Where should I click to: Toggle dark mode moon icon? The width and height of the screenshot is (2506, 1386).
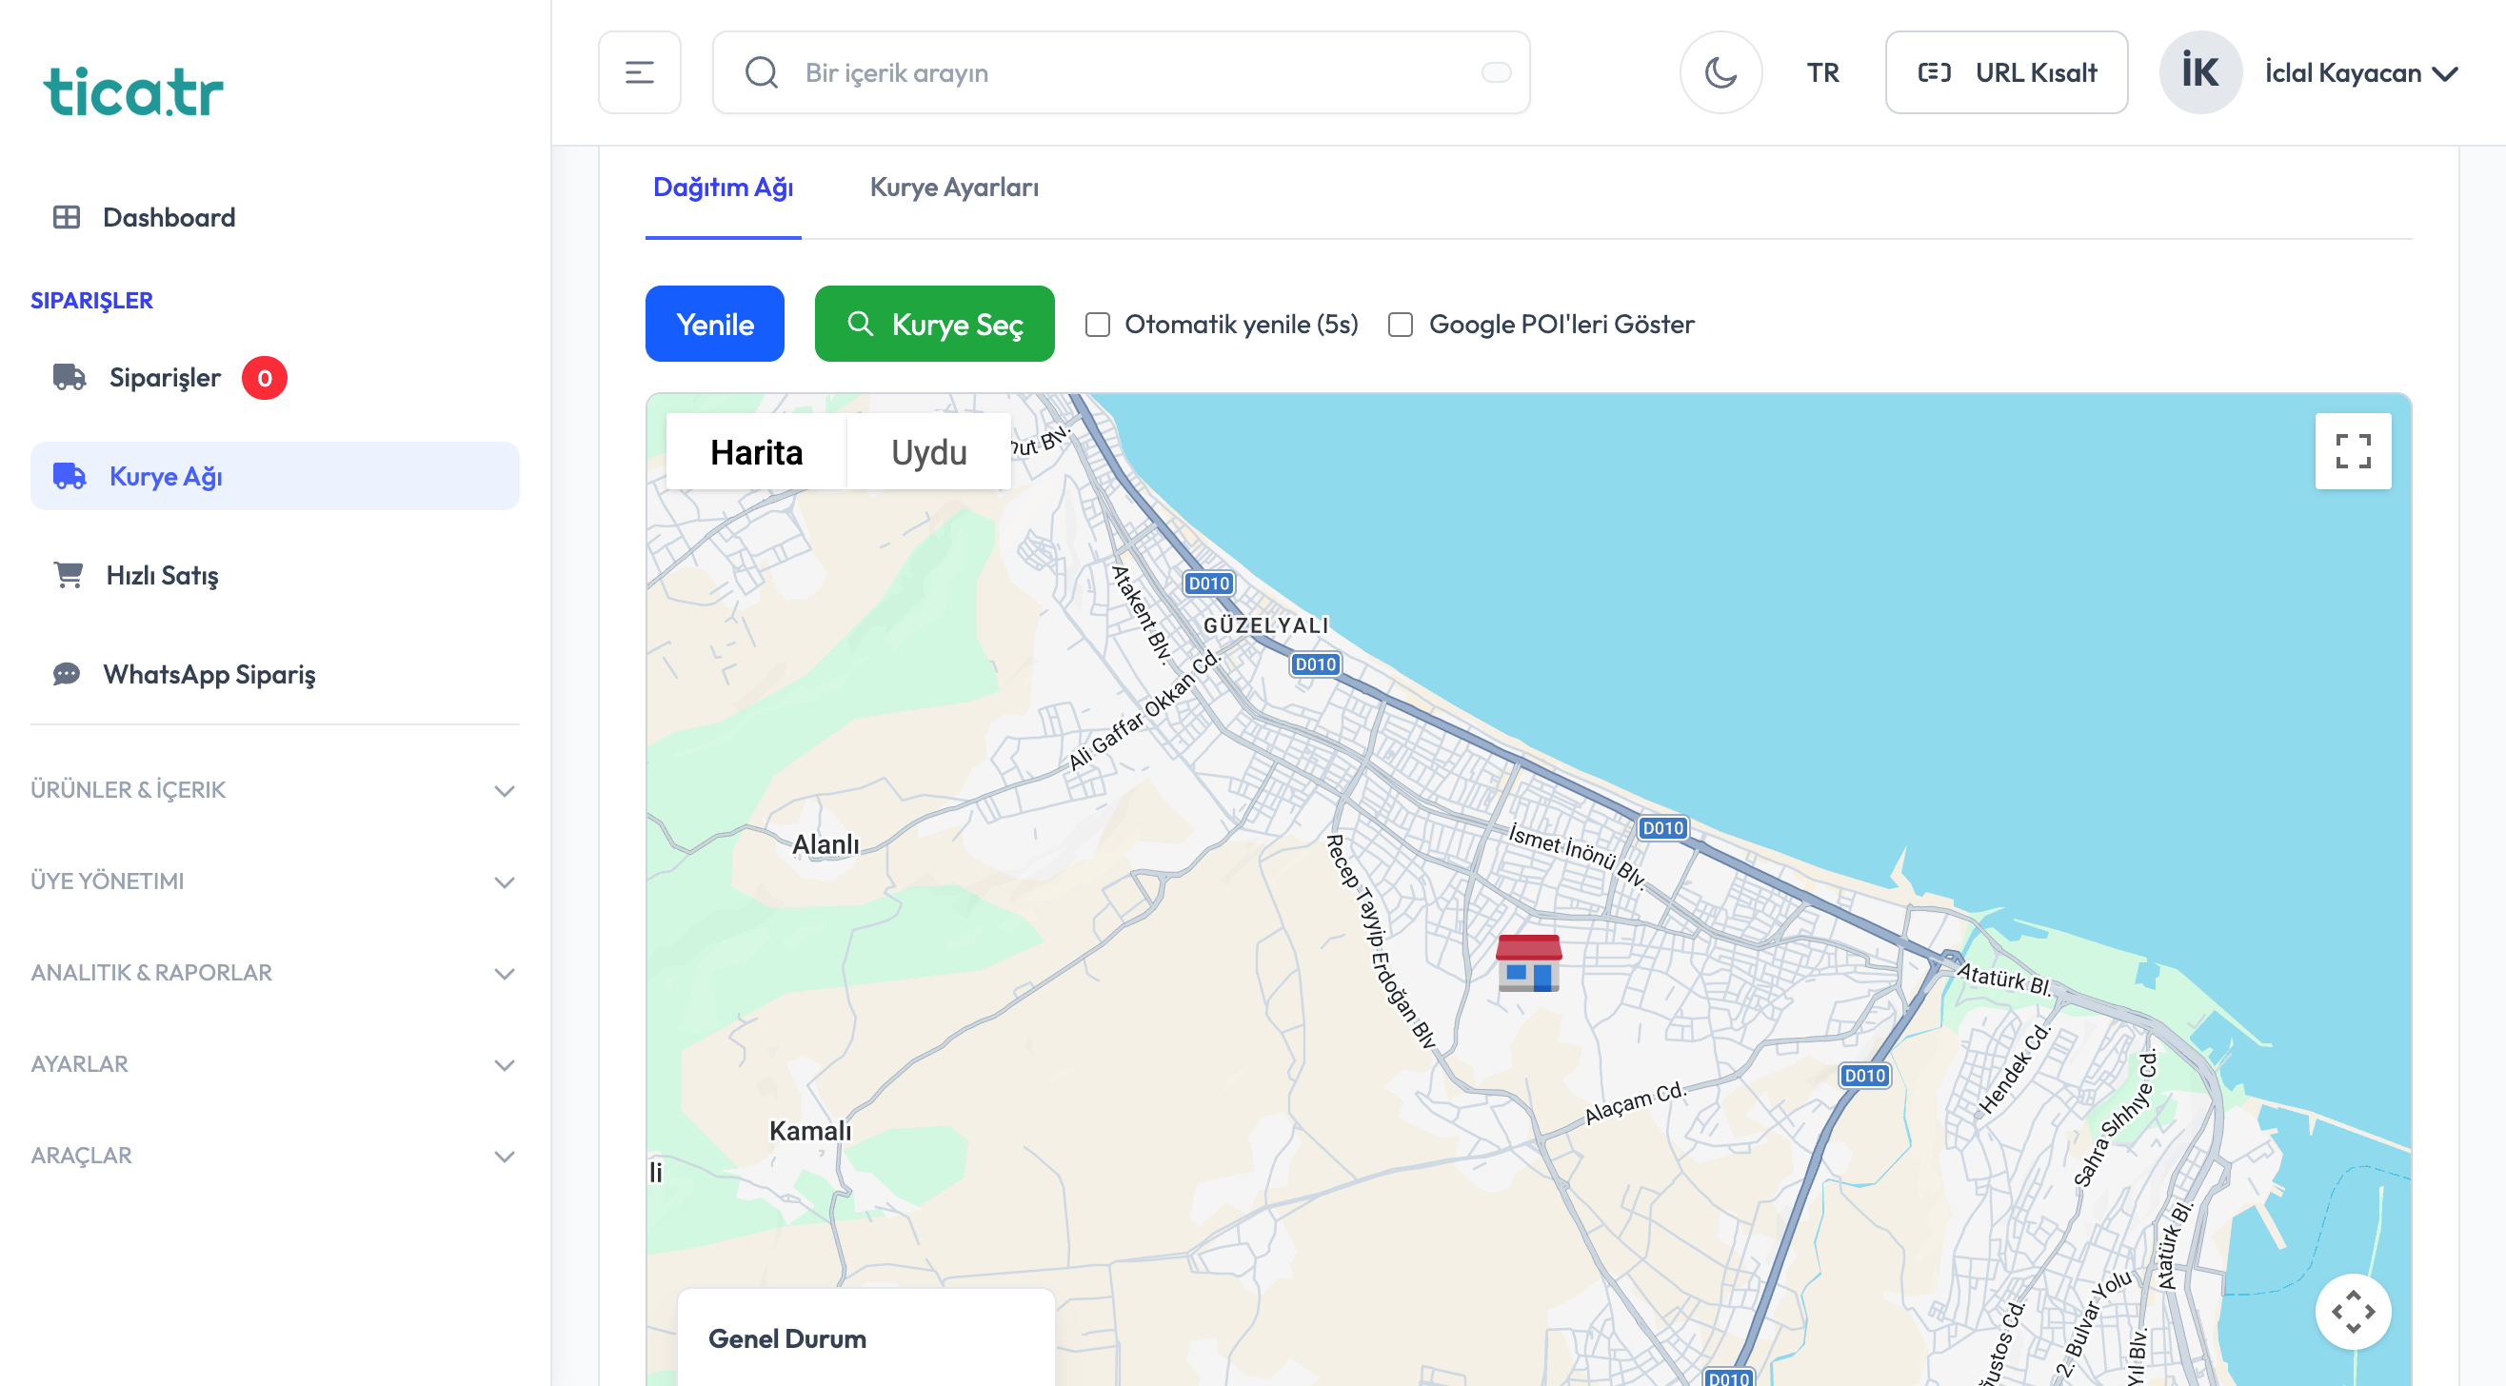1720,73
